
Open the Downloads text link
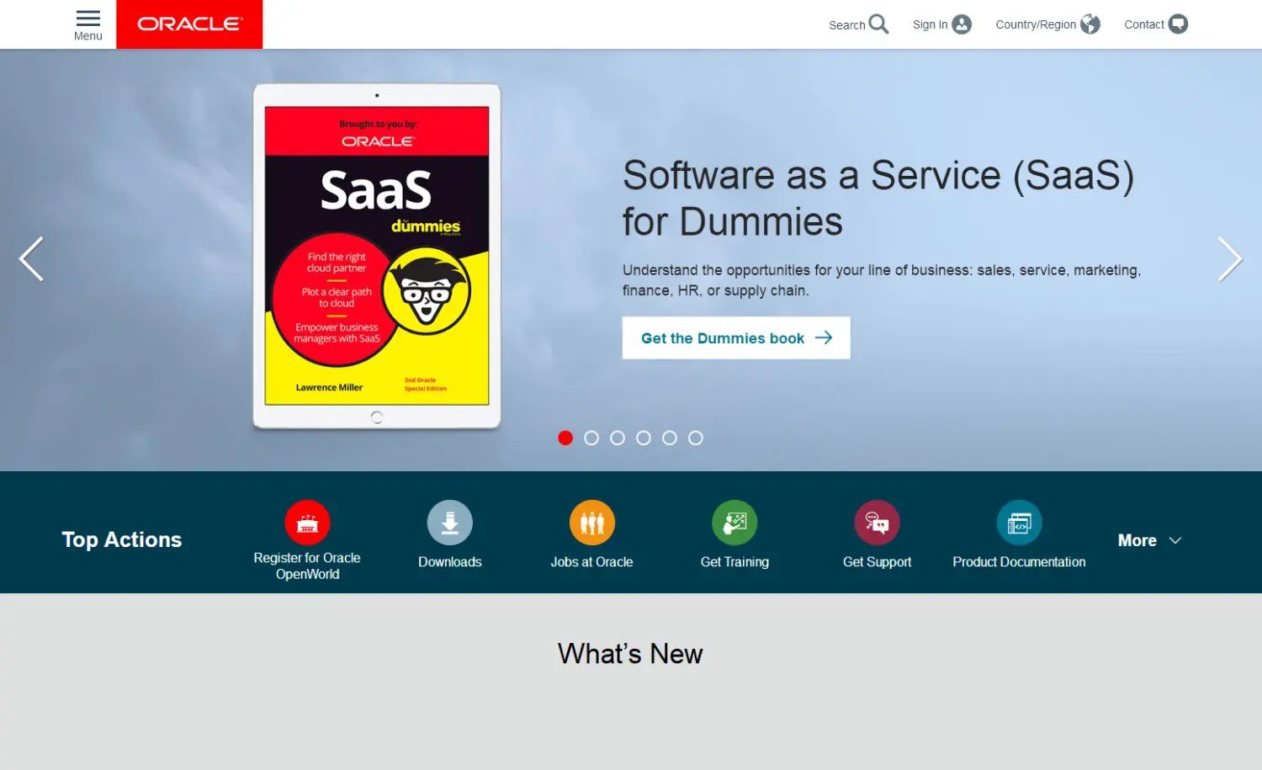450,561
